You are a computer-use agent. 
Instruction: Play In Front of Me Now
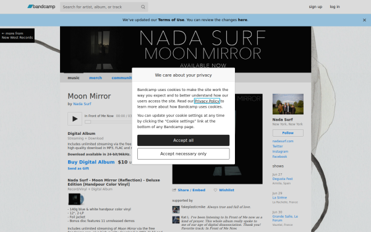coord(75,119)
